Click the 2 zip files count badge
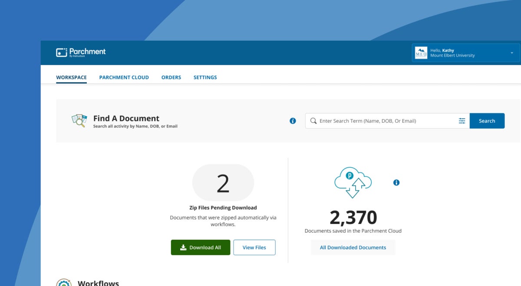Image resolution: width=521 pixels, height=286 pixels. 223,183
